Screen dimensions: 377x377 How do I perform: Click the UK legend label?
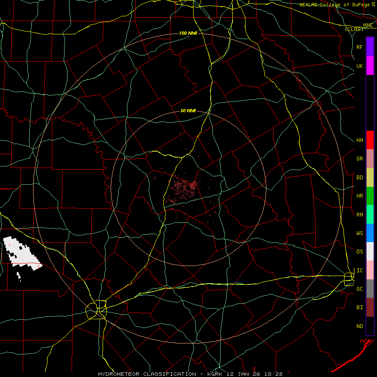tap(359, 66)
